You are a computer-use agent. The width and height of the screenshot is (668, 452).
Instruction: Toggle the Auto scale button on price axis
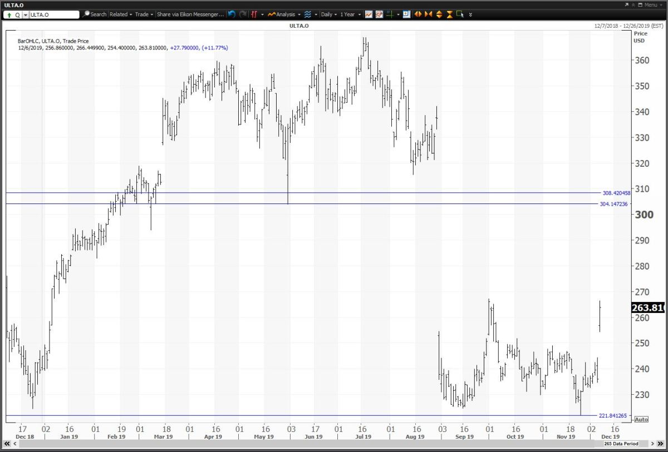coord(641,419)
